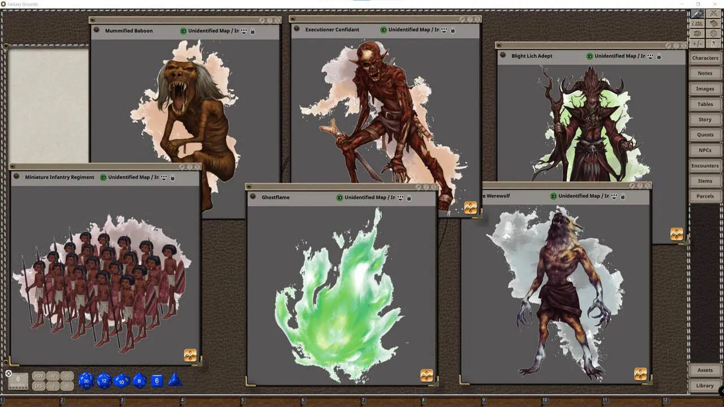Screen dimensions: 724x407
Task: Open the options gear icon
Action: click(713, 33)
